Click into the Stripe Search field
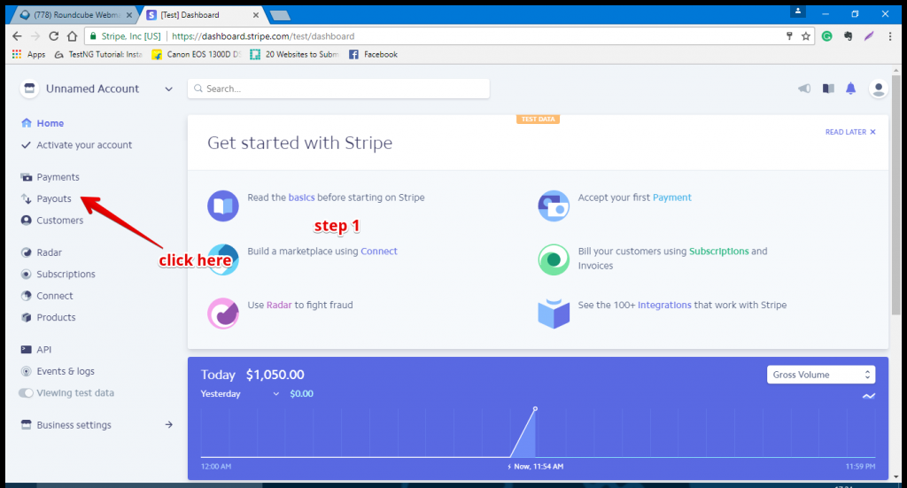The image size is (907, 488). pyautogui.click(x=338, y=89)
